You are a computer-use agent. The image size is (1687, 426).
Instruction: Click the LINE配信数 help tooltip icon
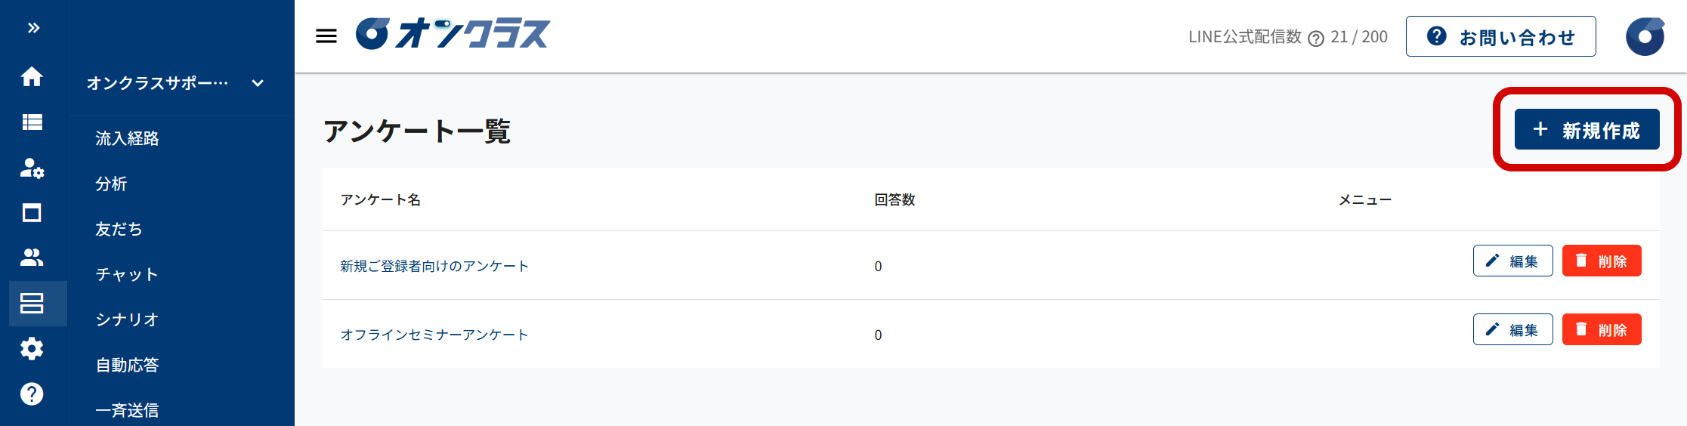(x=1316, y=39)
